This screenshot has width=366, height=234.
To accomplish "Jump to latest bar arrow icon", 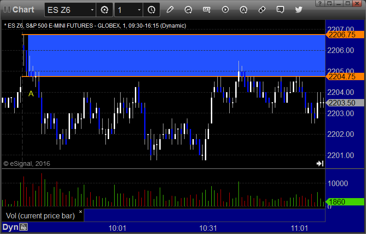I will point(320,164).
